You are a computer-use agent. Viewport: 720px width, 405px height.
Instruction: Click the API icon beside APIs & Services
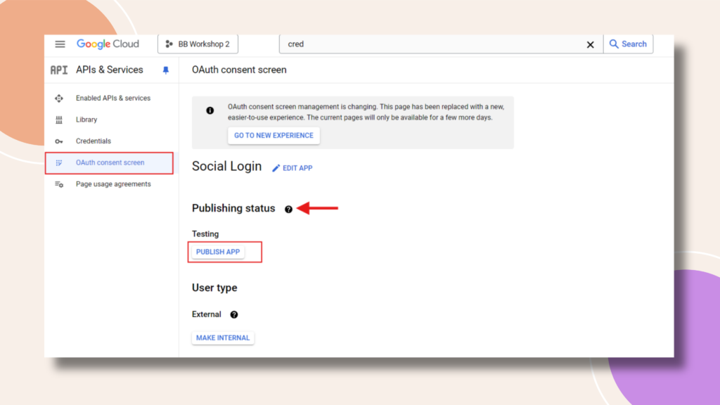(x=59, y=70)
